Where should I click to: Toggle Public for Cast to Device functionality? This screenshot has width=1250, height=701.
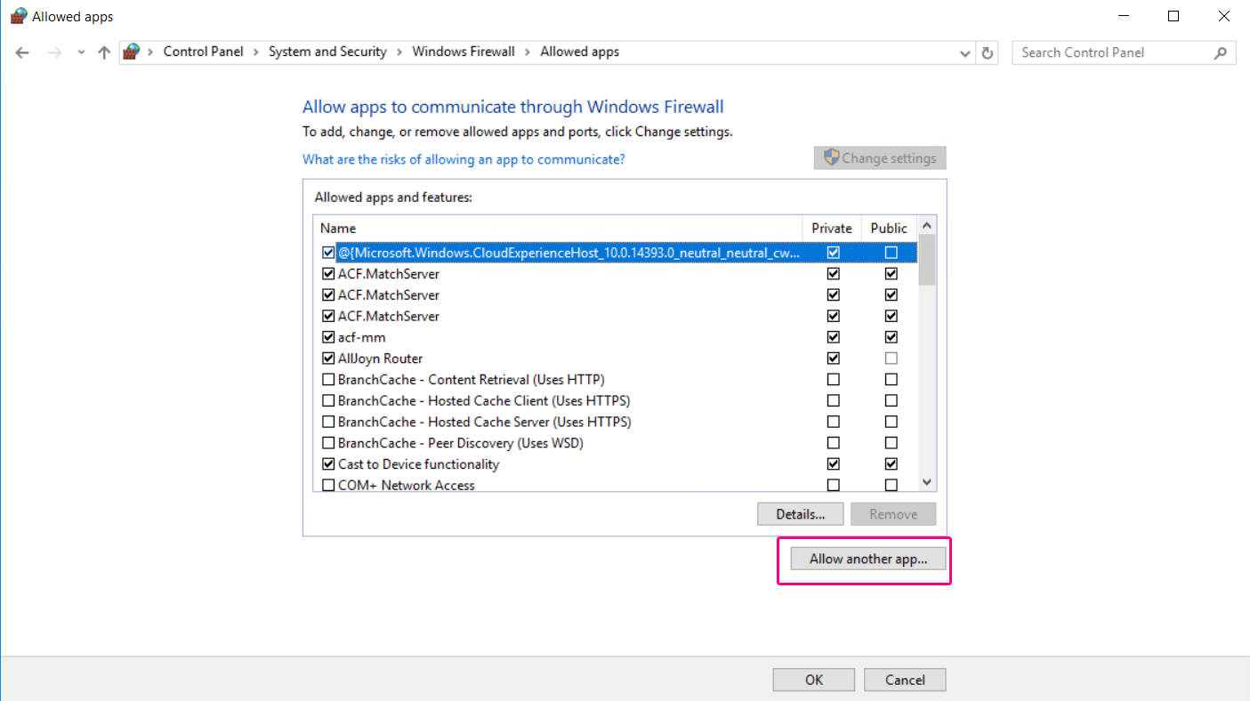pos(891,464)
